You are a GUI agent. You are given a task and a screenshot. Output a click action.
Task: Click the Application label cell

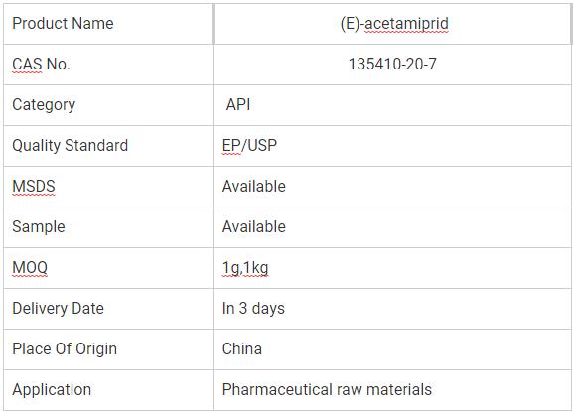[x=108, y=390]
